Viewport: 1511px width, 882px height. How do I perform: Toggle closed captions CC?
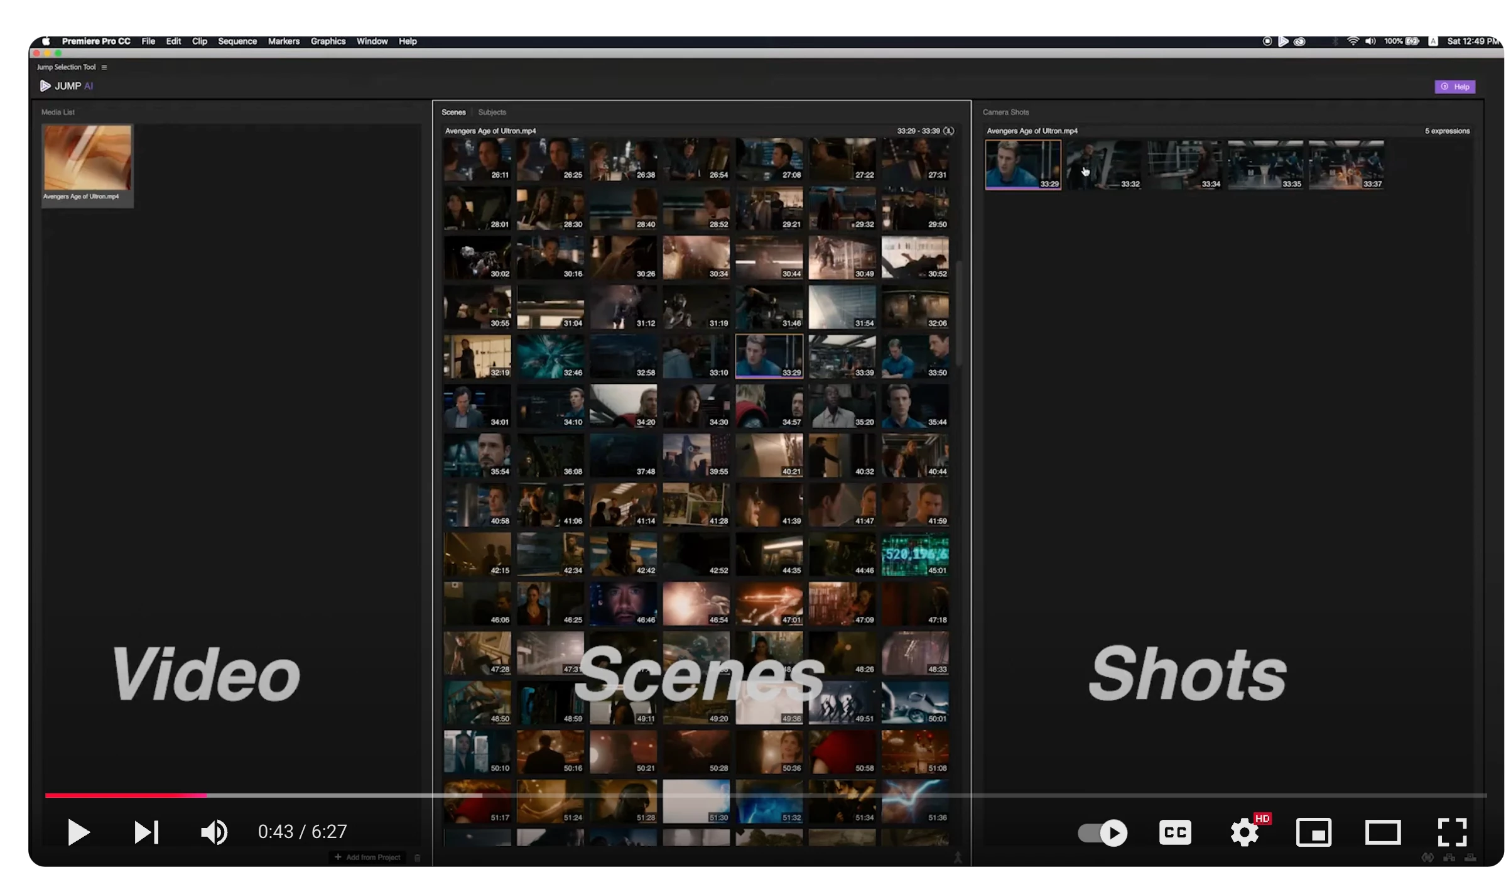[x=1174, y=832]
